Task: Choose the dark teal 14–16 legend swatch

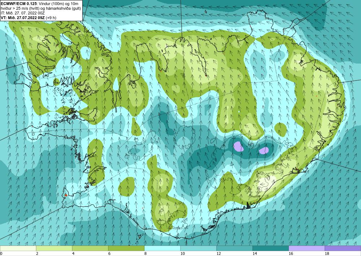Action: (270, 248)
